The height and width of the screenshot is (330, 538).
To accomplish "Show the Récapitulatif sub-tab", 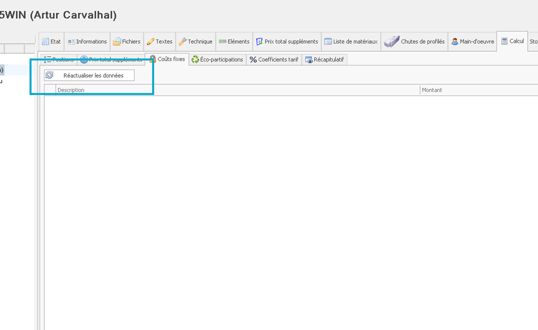I will click(x=325, y=60).
